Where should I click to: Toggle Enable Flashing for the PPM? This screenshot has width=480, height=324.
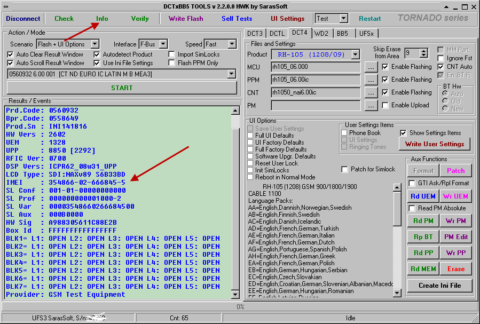coord(385,80)
